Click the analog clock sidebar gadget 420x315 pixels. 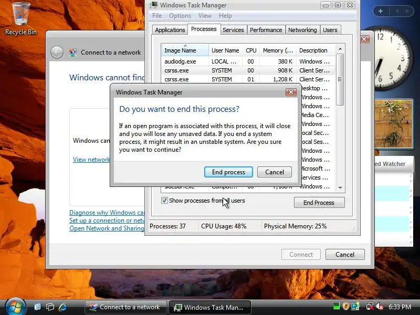click(x=392, y=58)
